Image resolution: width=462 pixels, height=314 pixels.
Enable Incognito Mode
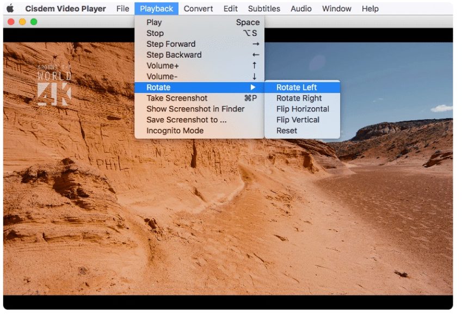[175, 131]
